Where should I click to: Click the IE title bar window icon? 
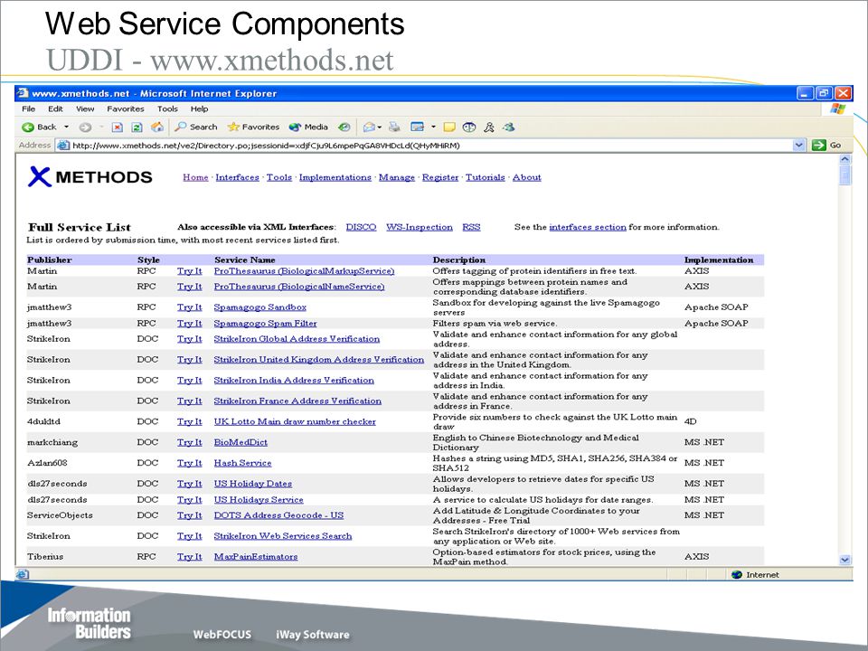23,93
